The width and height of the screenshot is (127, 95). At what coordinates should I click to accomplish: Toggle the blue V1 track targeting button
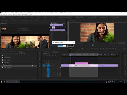click(48, 65)
